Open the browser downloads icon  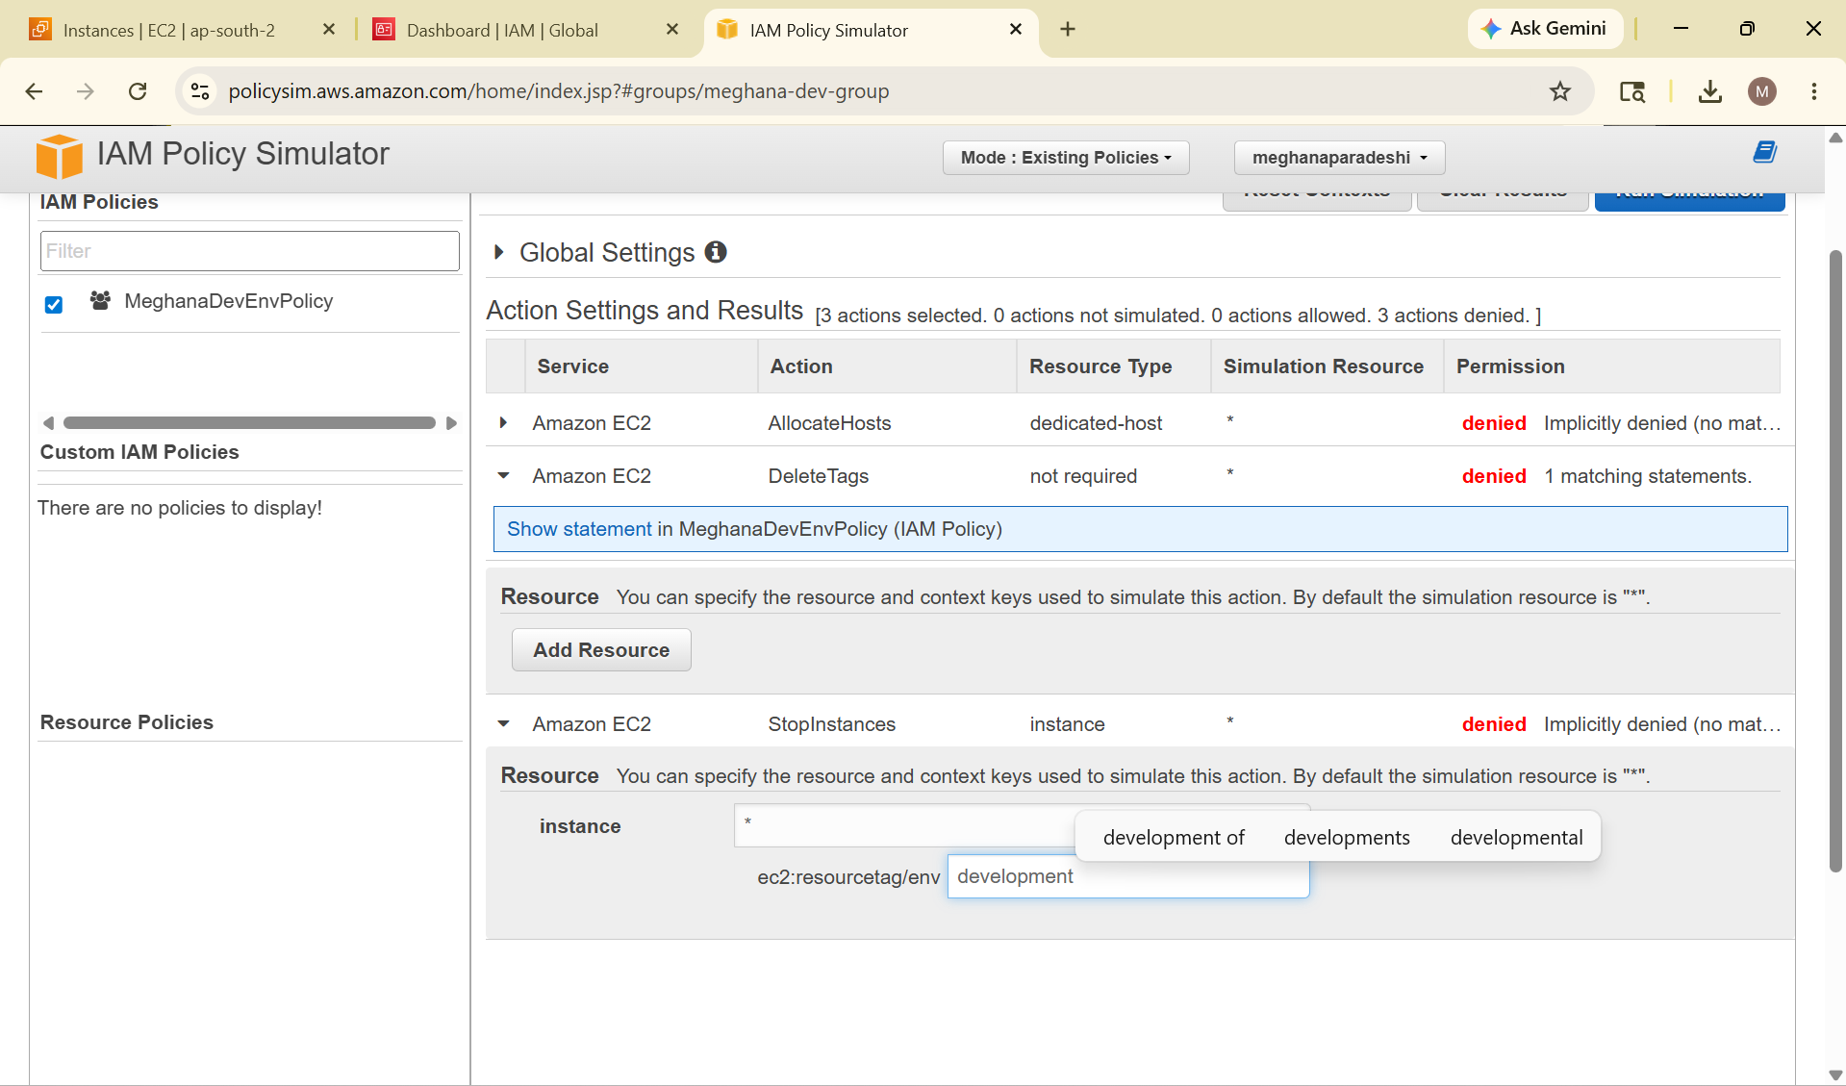pyautogui.click(x=1710, y=91)
